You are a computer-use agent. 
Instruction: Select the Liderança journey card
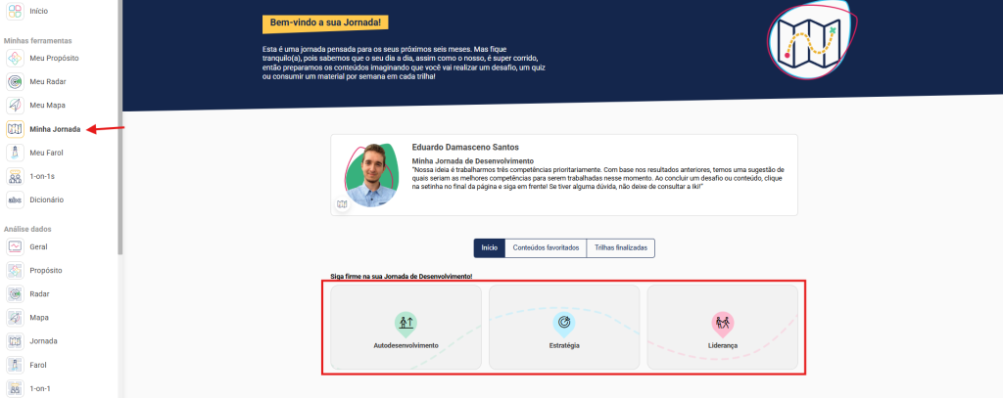click(722, 328)
